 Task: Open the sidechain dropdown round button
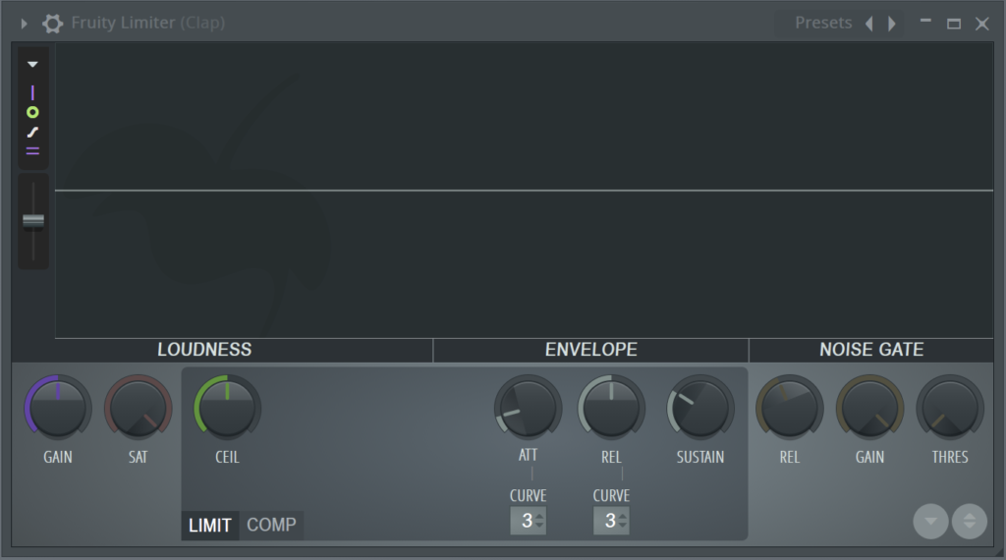coord(931,522)
